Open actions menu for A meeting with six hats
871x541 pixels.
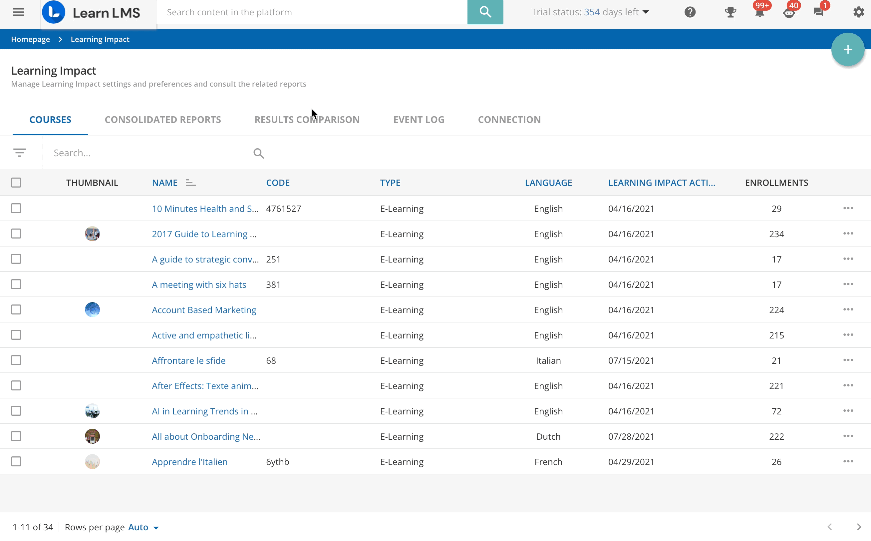point(848,284)
